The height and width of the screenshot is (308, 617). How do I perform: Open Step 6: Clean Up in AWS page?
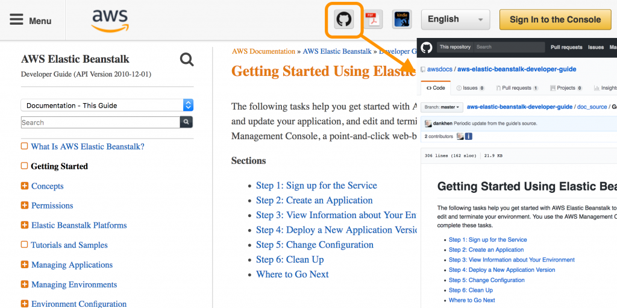(x=290, y=260)
